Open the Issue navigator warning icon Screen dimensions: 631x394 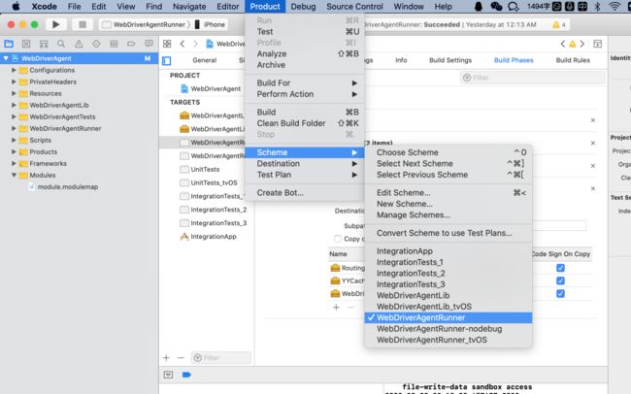coord(79,44)
